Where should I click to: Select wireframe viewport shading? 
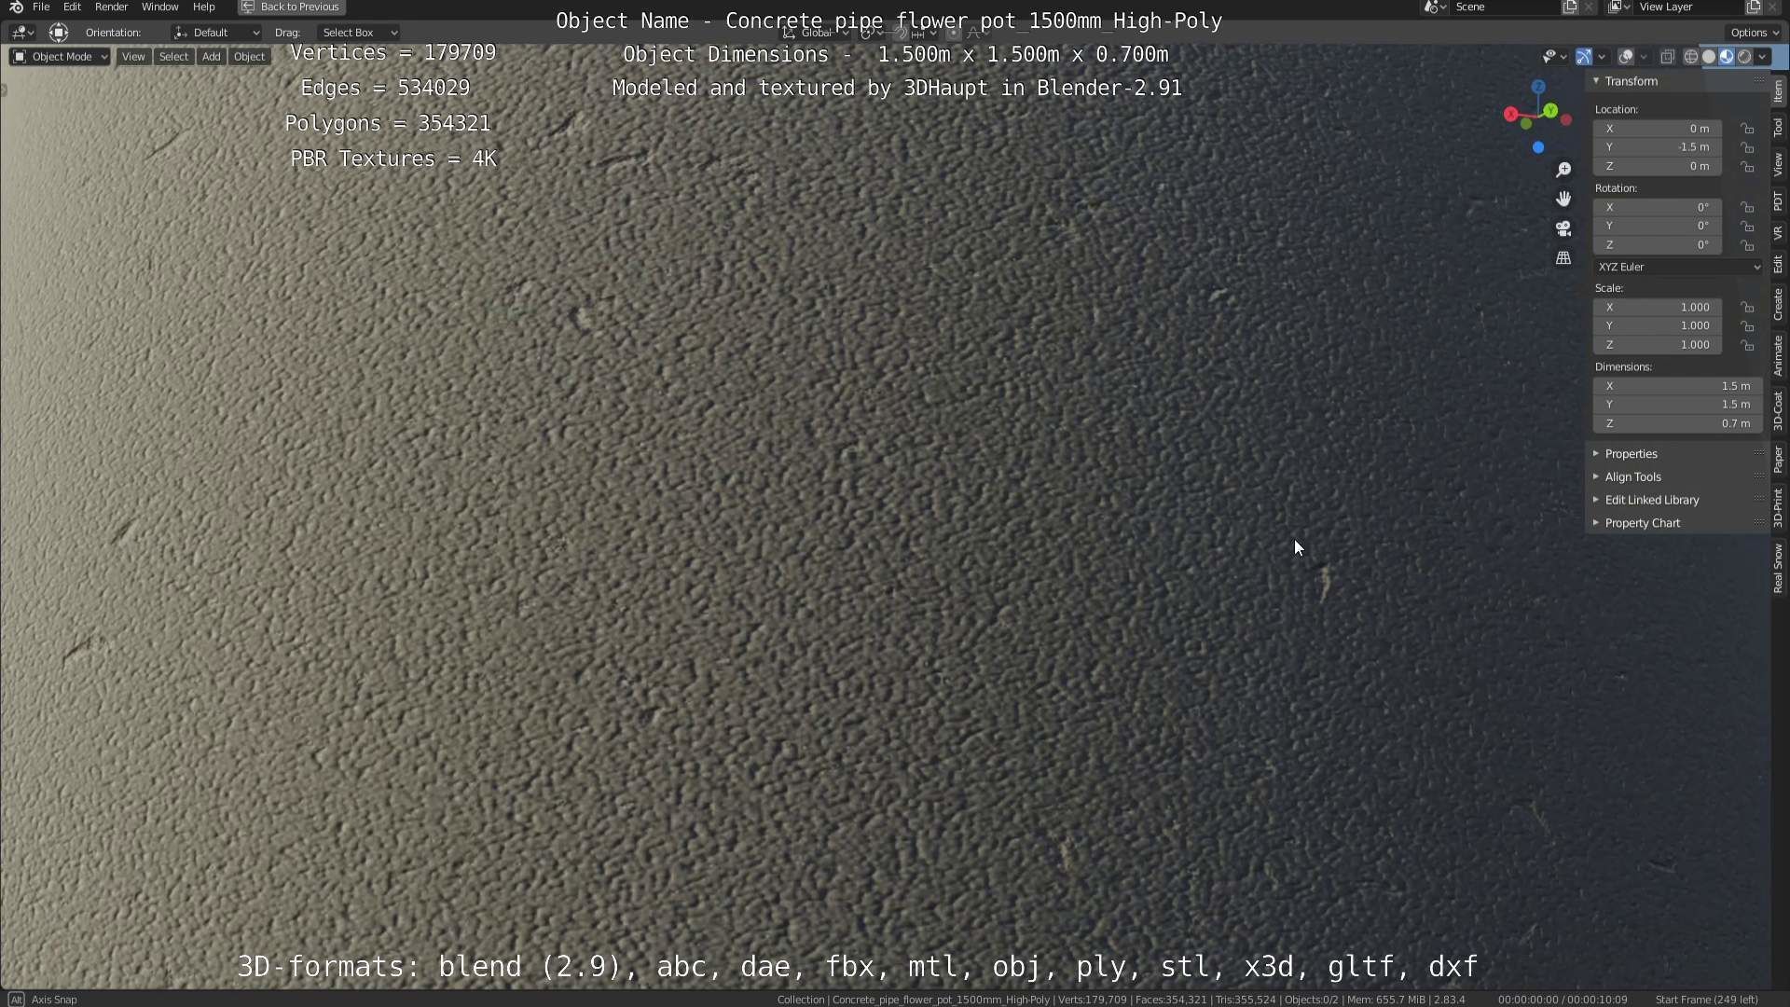pyautogui.click(x=1690, y=57)
